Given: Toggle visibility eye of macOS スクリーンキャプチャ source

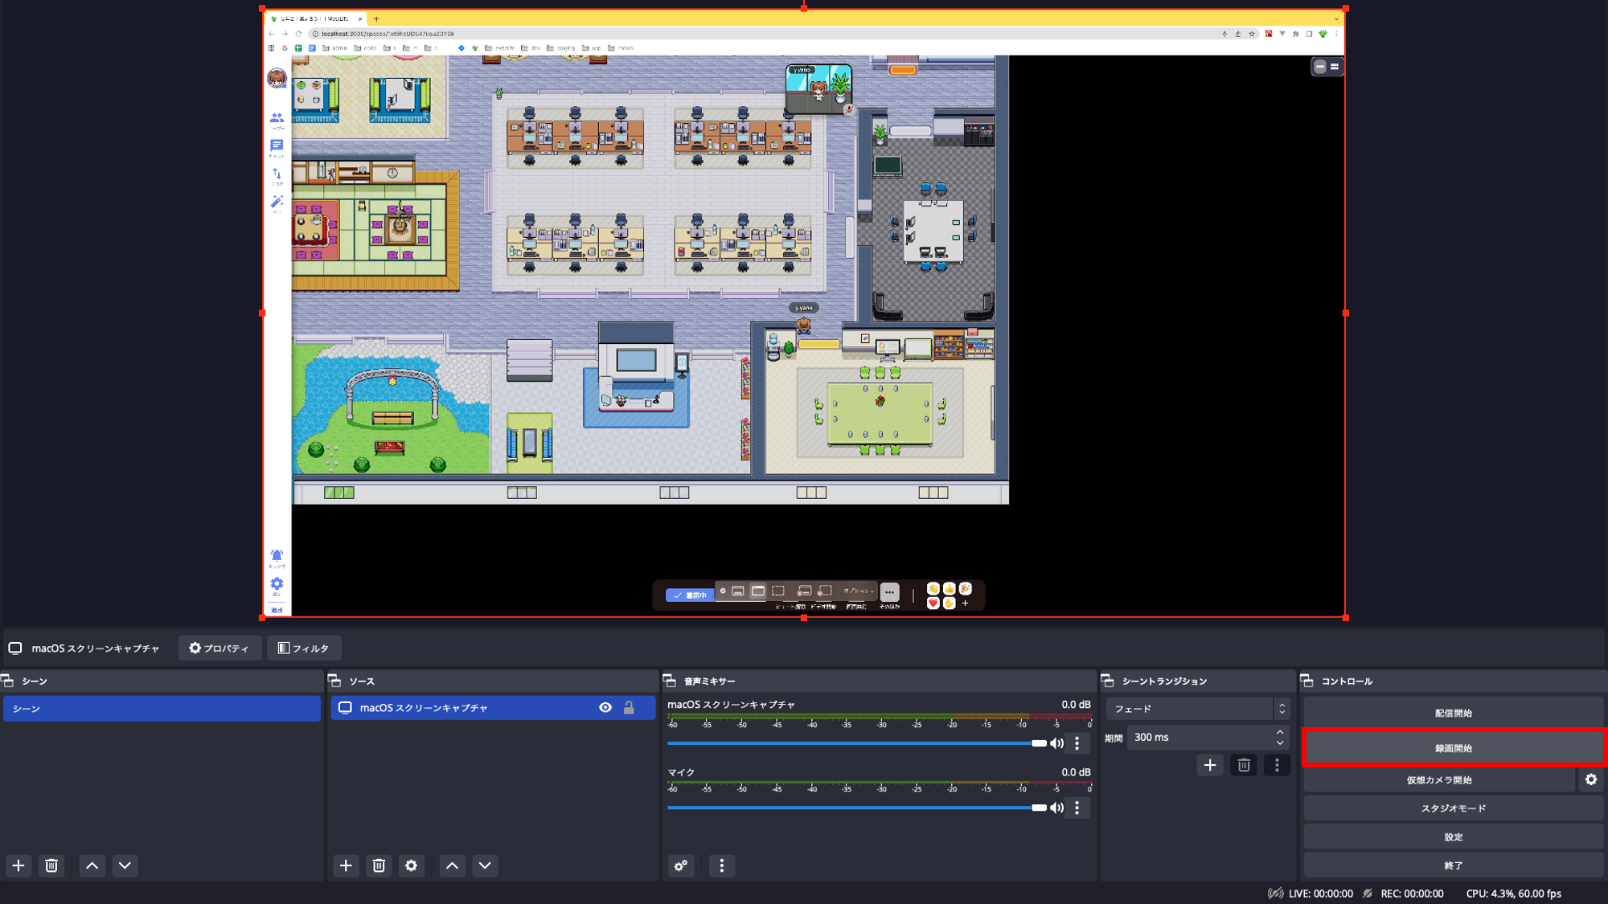Looking at the screenshot, I should [x=605, y=708].
